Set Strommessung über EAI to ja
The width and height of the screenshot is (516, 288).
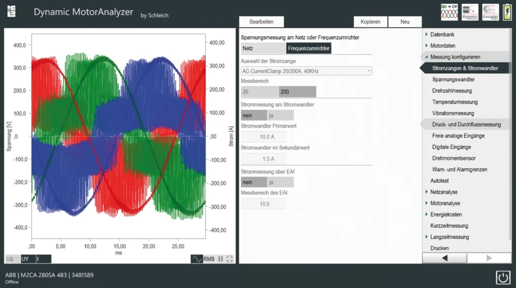click(x=280, y=182)
